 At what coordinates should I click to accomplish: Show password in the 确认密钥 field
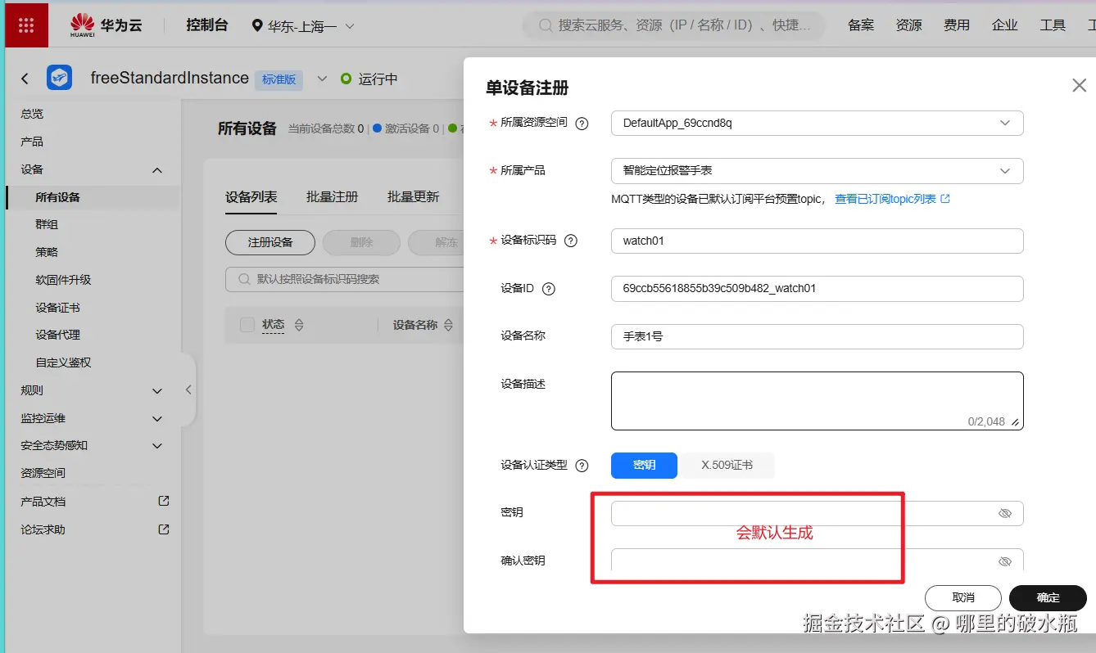[1005, 561]
